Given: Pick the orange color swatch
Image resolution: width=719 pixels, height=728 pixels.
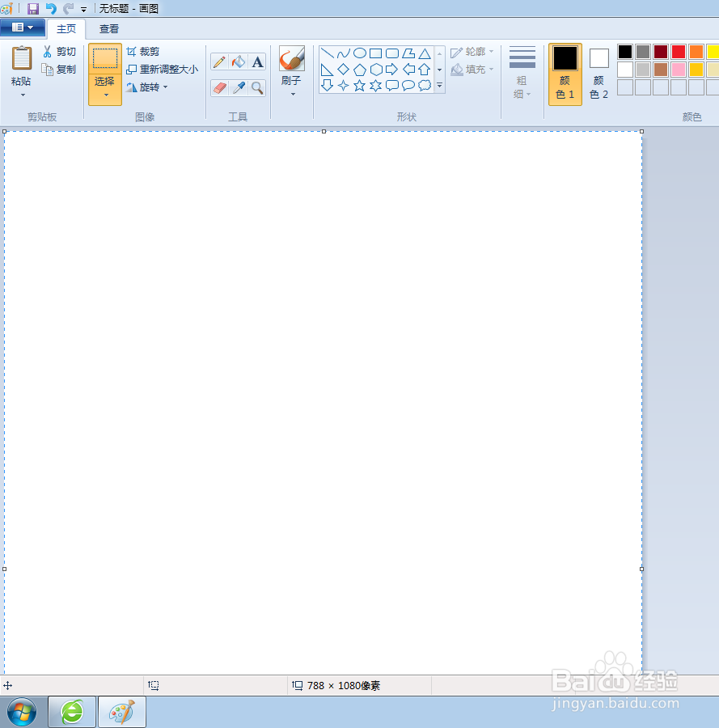Looking at the screenshot, I should 696,52.
